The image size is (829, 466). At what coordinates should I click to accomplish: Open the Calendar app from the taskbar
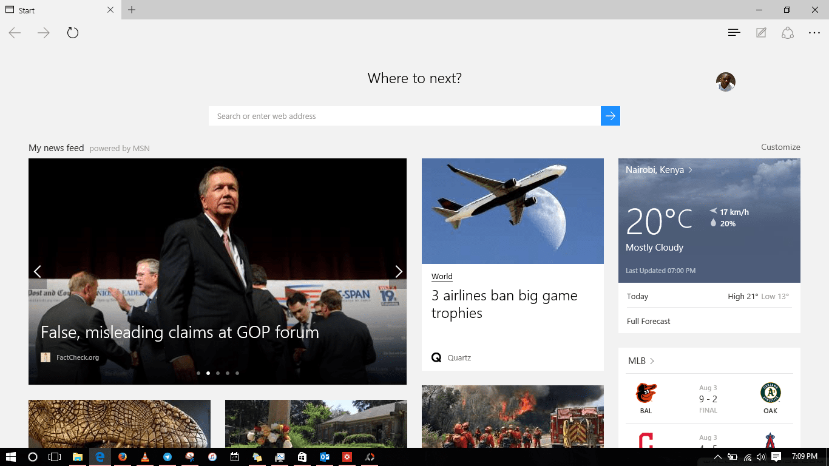235,457
